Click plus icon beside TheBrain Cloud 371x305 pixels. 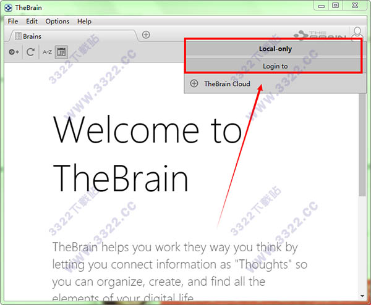pyautogui.click(x=194, y=83)
